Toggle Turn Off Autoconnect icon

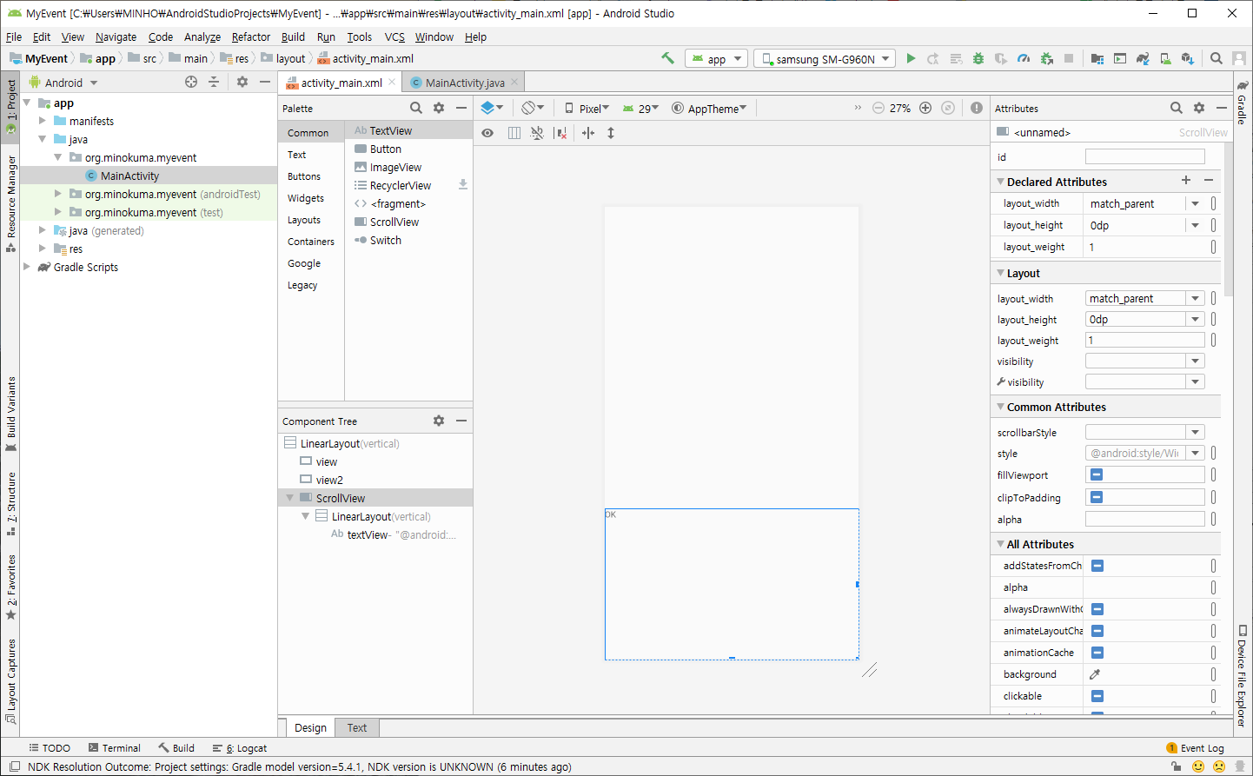[x=537, y=133]
